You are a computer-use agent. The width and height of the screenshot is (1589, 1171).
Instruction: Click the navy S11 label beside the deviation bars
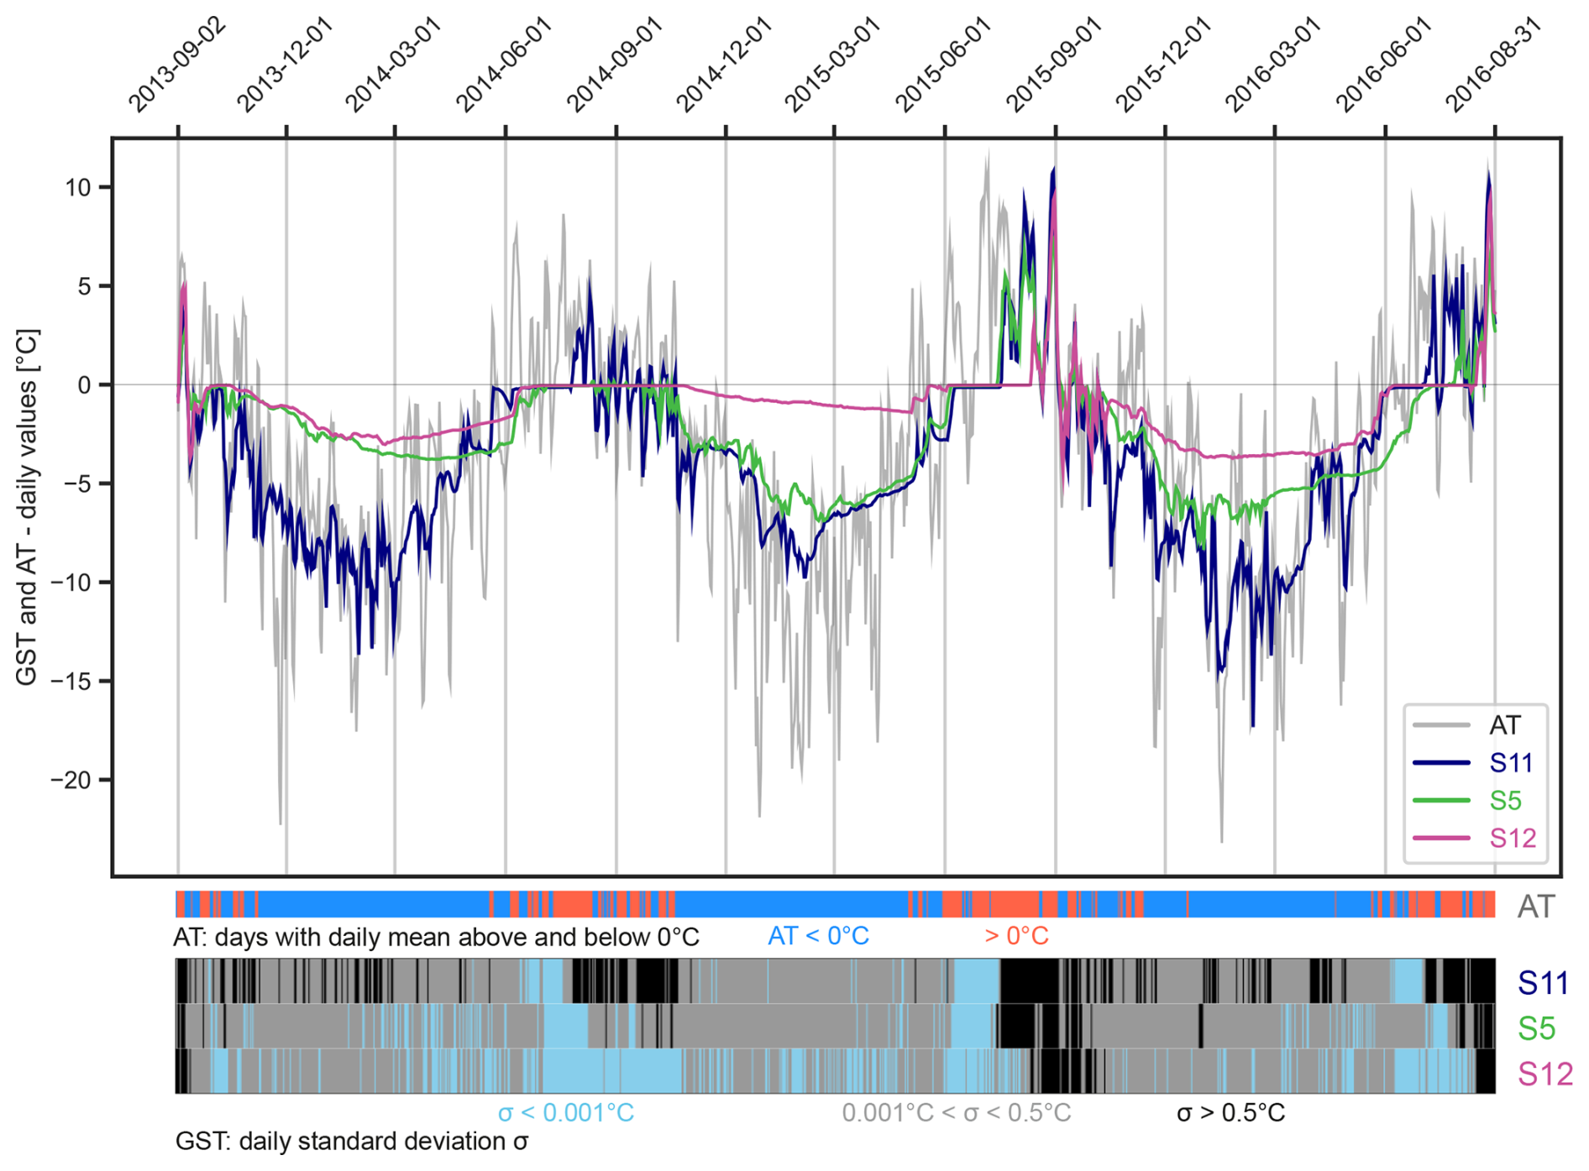pos(1543,983)
